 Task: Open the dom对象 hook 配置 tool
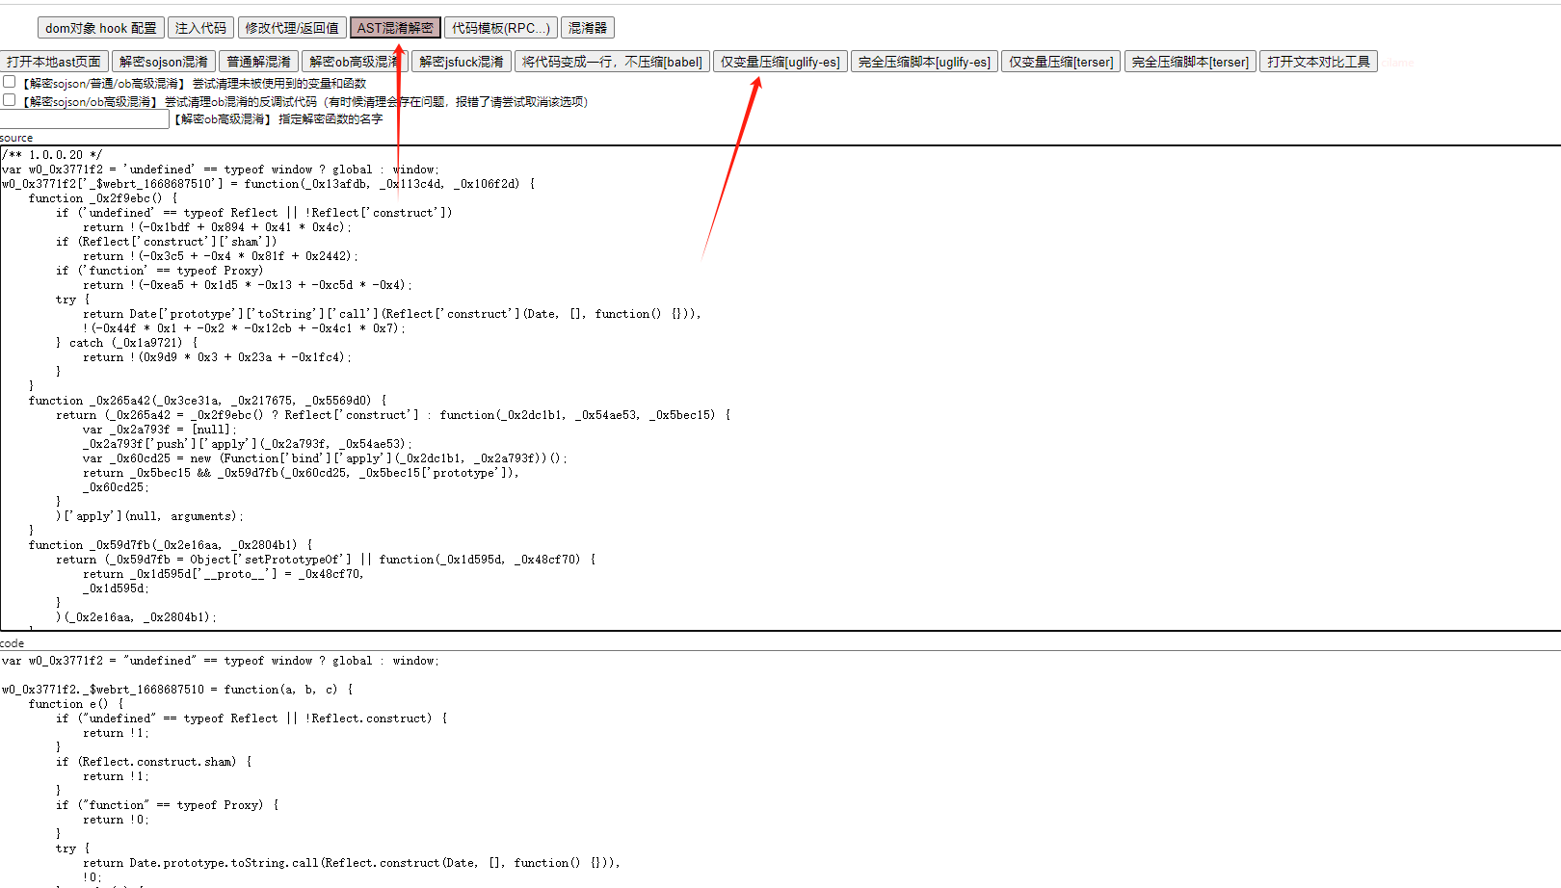click(x=100, y=27)
